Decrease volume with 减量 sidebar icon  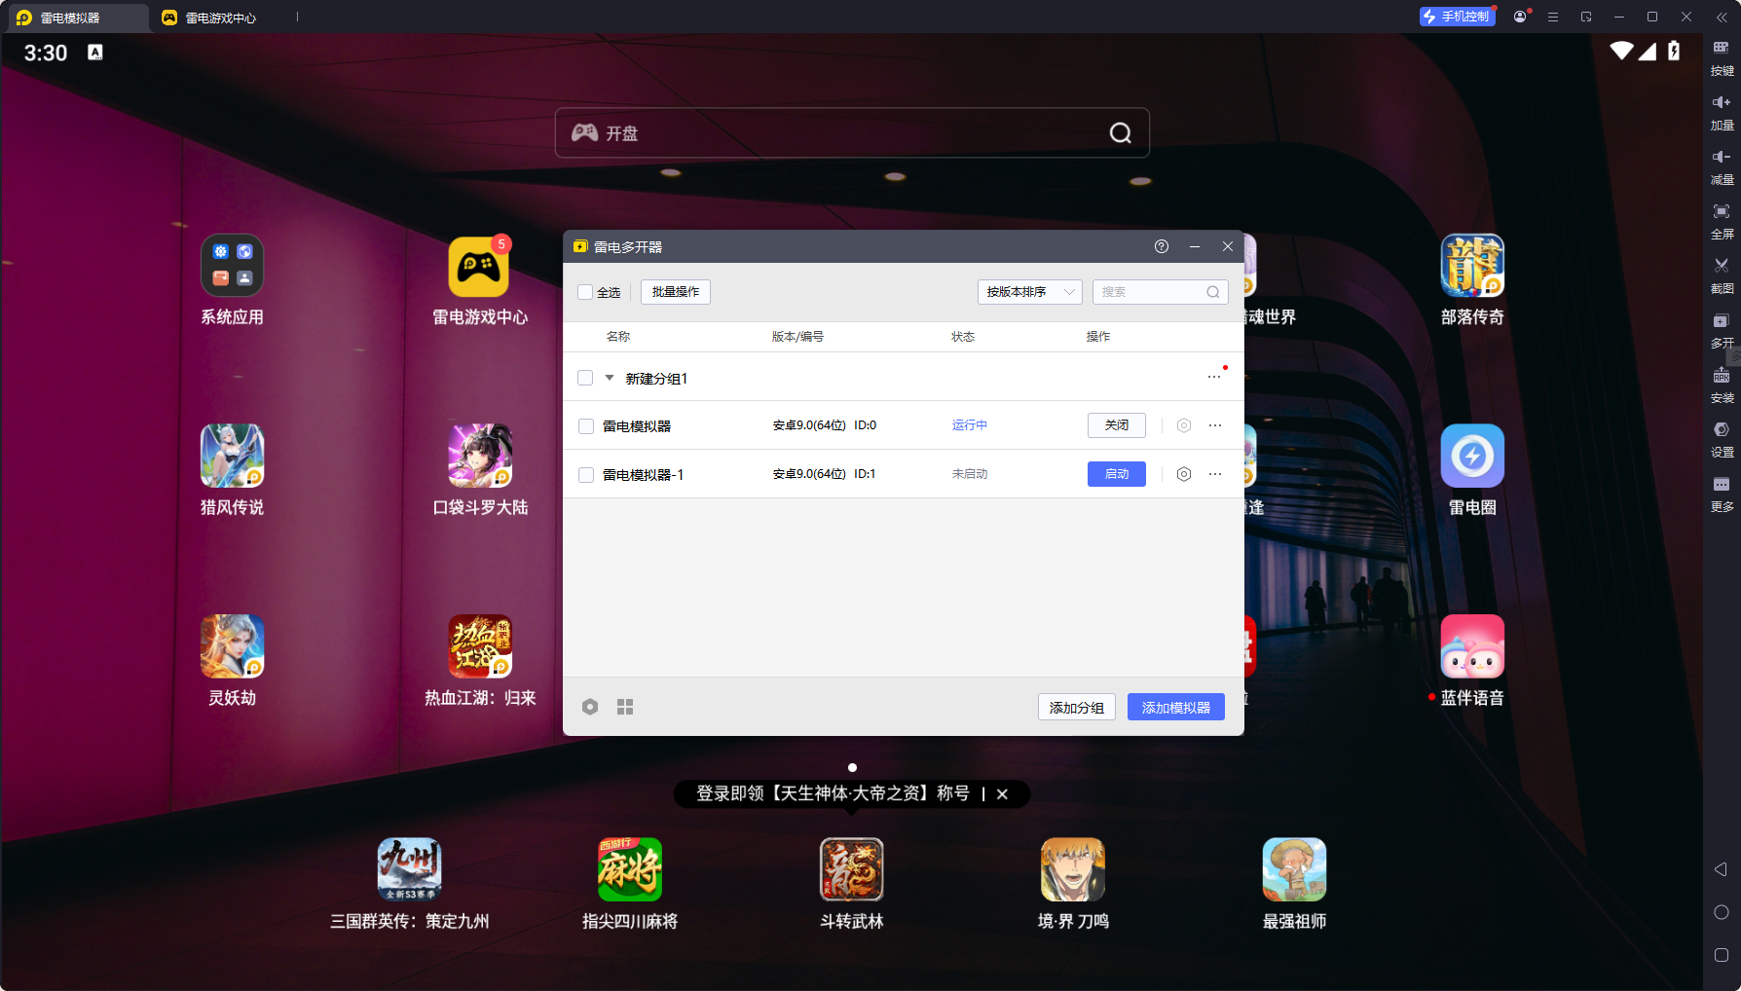(1722, 167)
